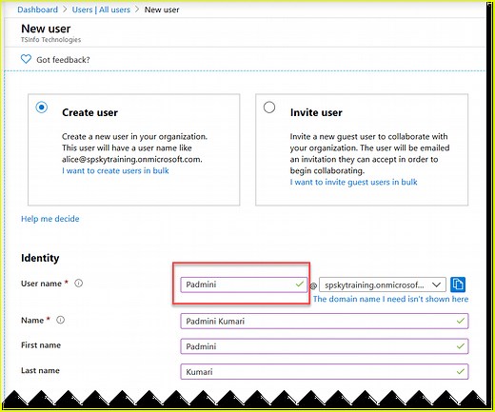Screen dimensions: 495x412
Task: Open the Name field info icon
Action: coord(60,320)
